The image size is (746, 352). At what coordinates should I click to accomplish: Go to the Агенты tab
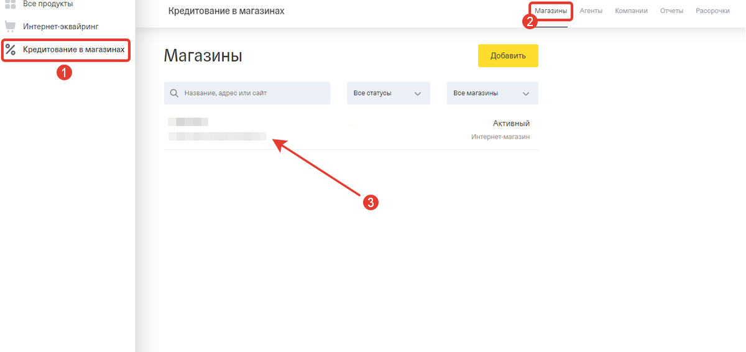click(591, 11)
